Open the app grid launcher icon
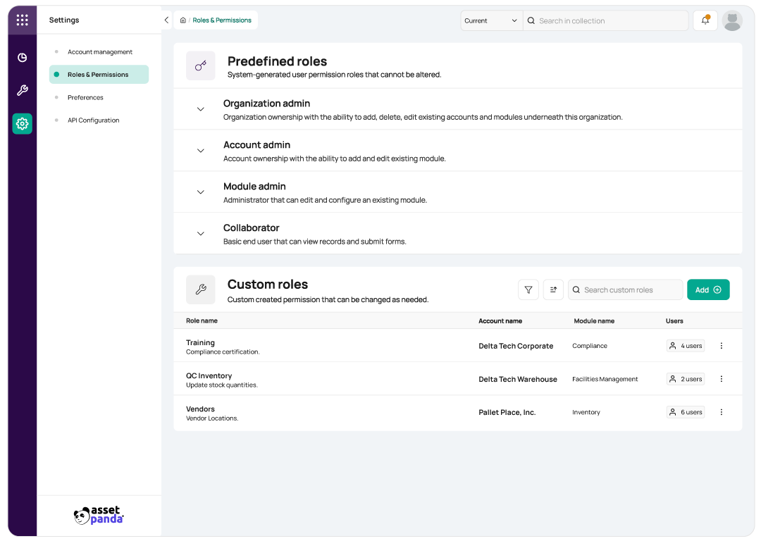The image size is (761, 541). coord(22,20)
